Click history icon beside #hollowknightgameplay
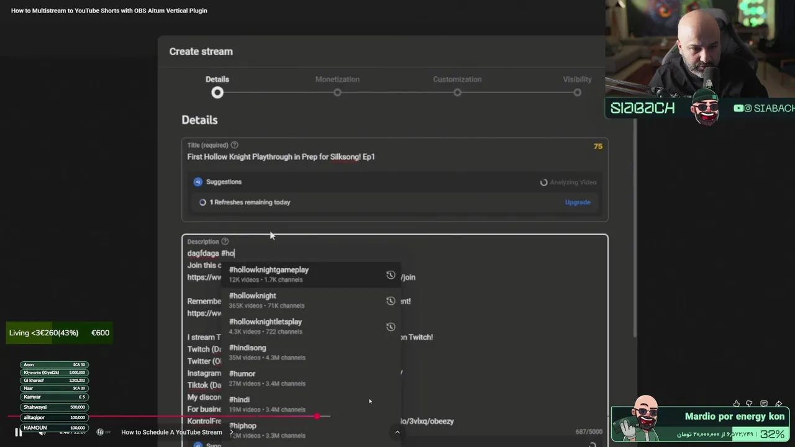 [x=391, y=274]
